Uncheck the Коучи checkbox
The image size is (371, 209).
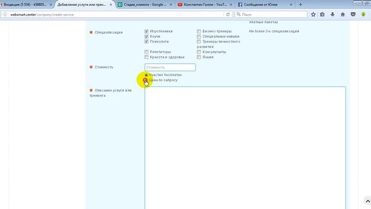147,37
